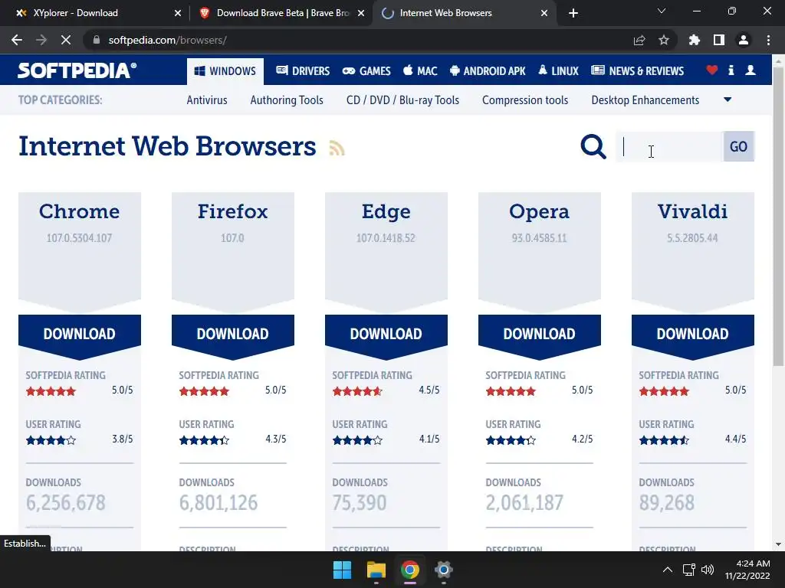Image resolution: width=785 pixels, height=588 pixels.
Task: Open the tab search chevron in title bar
Action: pos(662,11)
